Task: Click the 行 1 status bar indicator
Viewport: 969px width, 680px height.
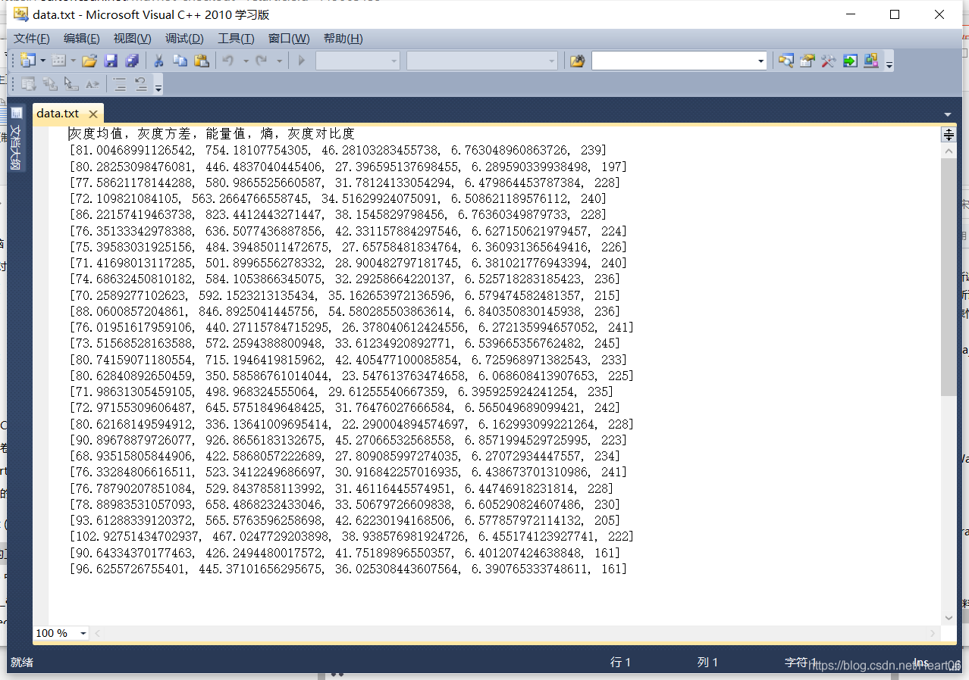Action: click(x=620, y=663)
